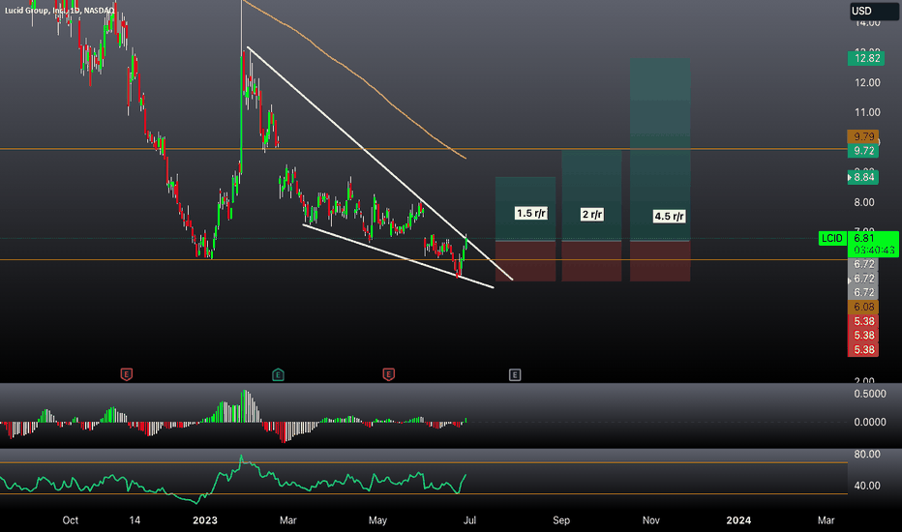Click the Jul label on time axis

coord(469,520)
